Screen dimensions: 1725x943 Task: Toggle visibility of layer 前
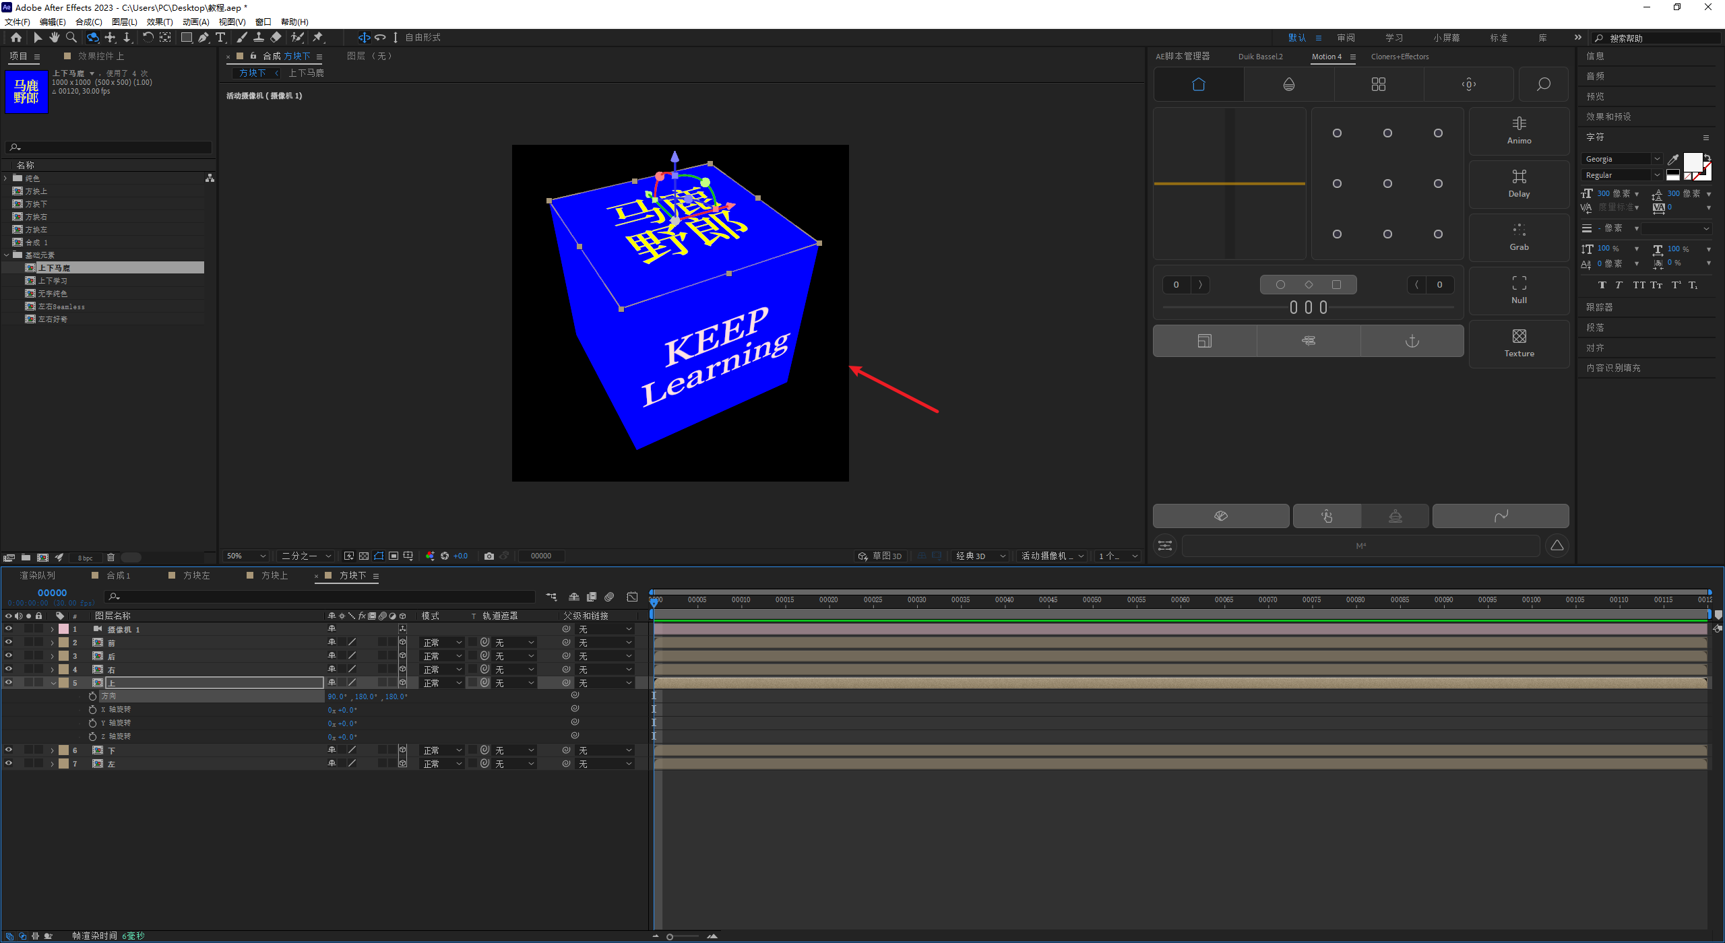tap(9, 643)
